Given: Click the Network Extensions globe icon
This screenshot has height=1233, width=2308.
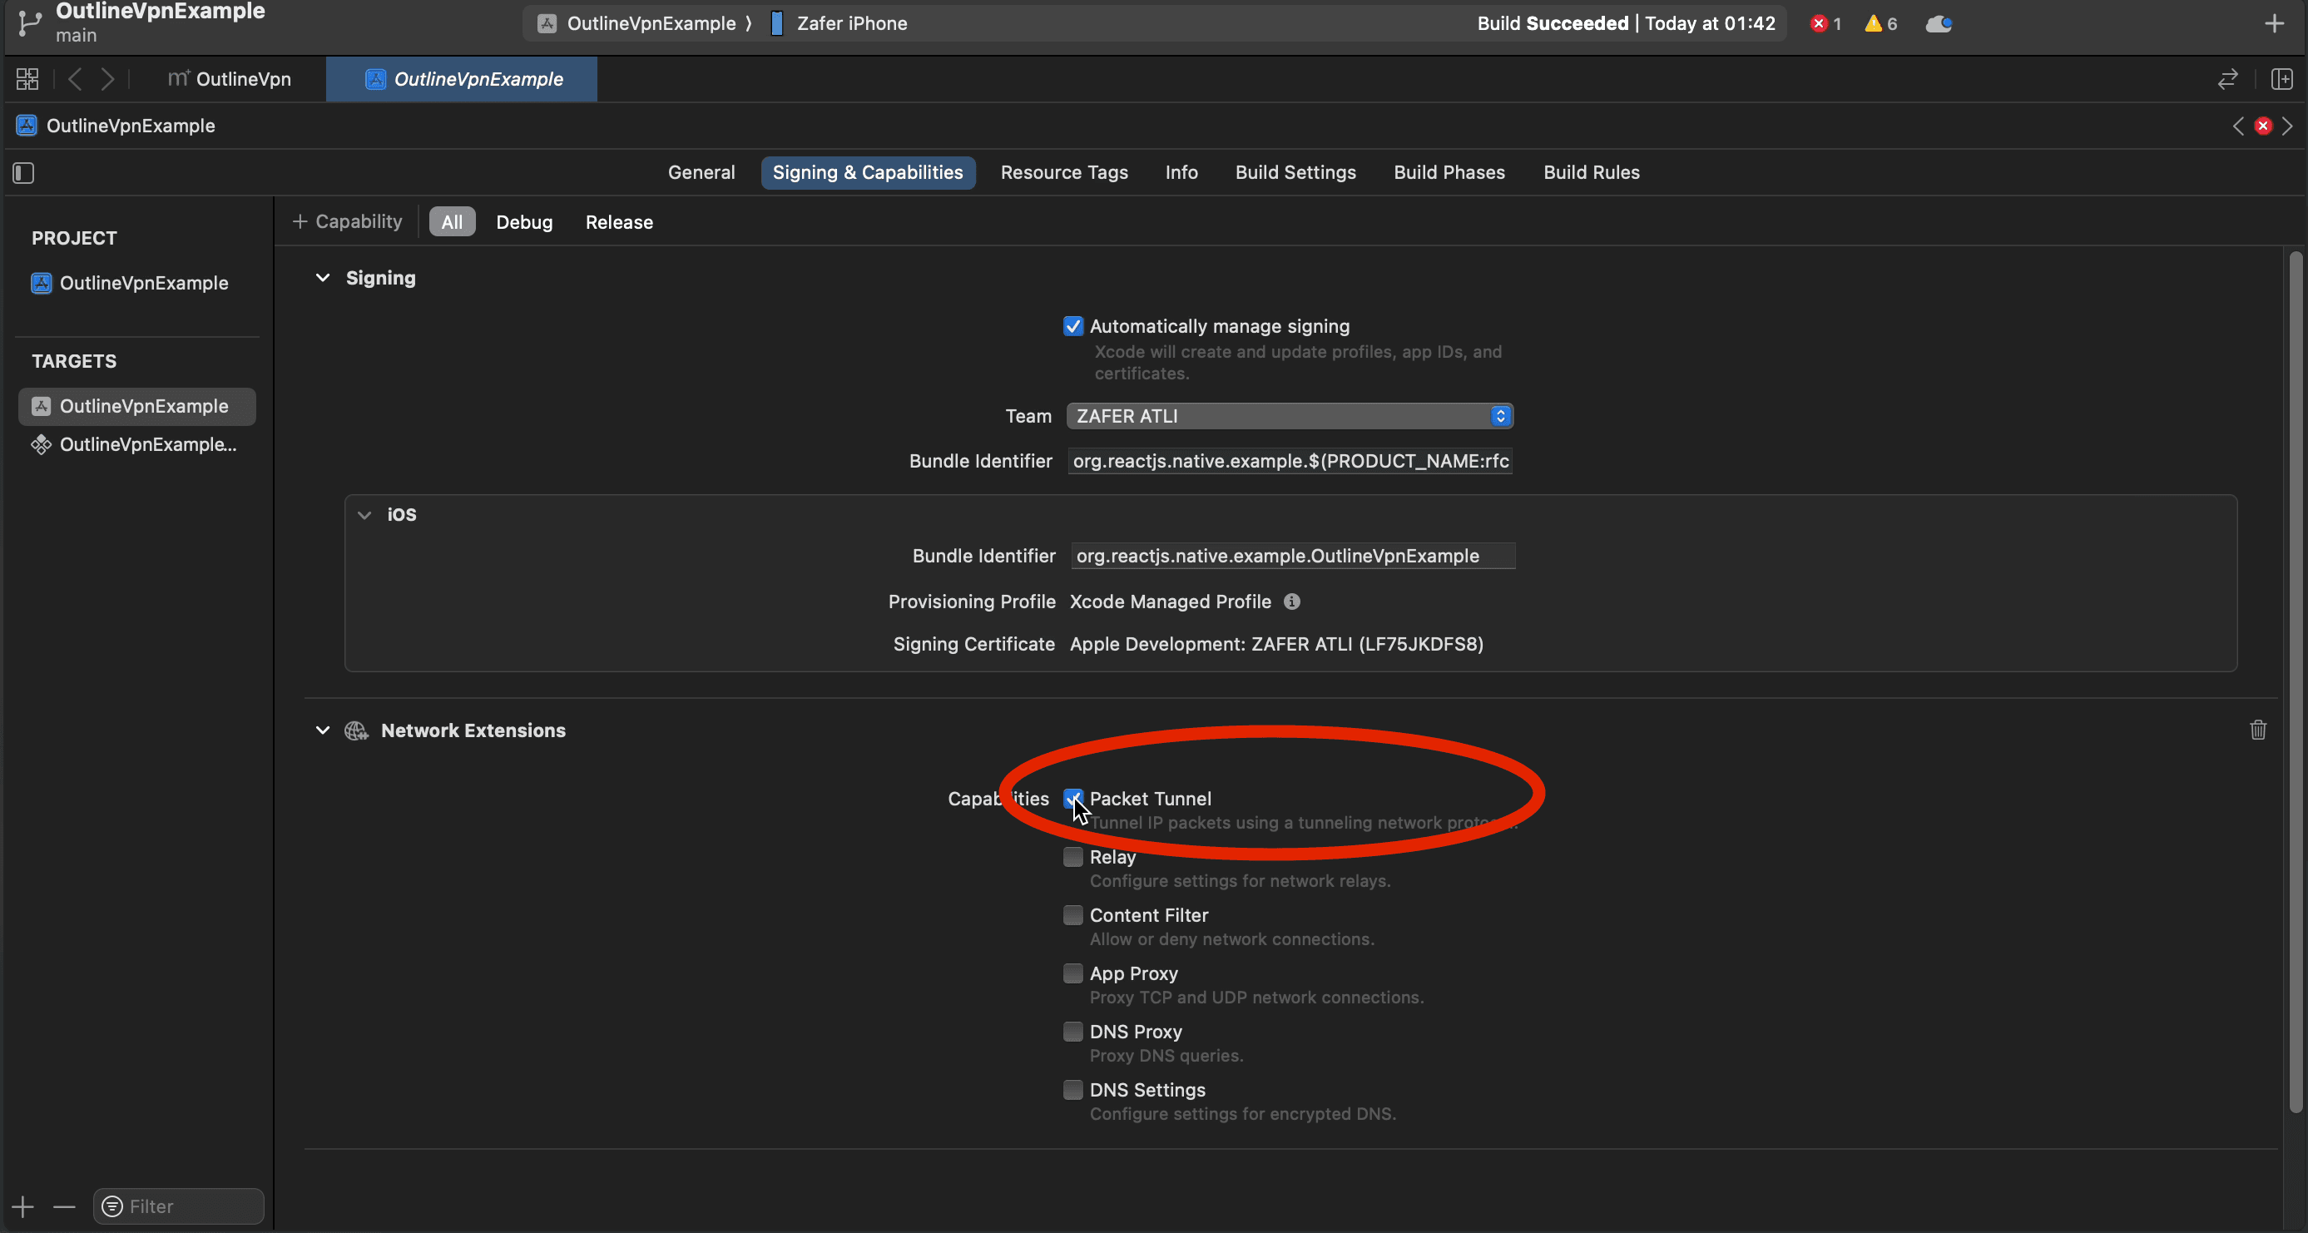Looking at the screenshot, I should point(357,730).
